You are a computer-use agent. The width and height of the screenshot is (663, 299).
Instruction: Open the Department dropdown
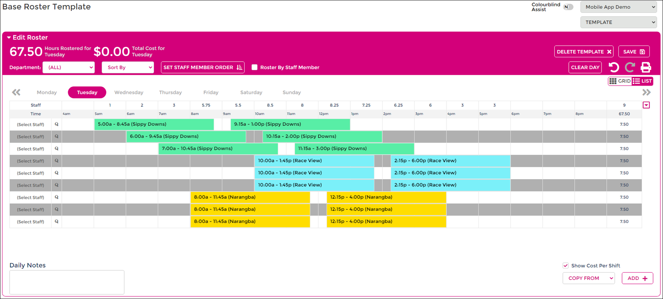(x=69, y=67)
